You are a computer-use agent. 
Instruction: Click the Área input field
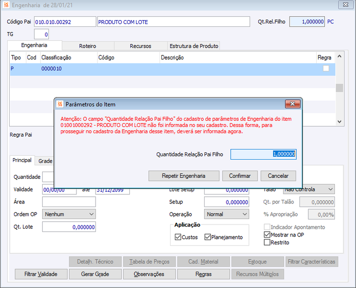69,201
